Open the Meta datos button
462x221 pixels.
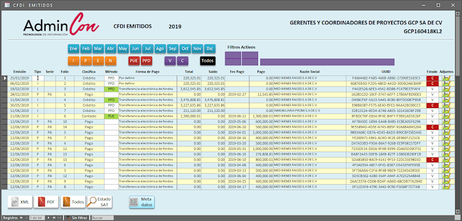tap(141, 202)
